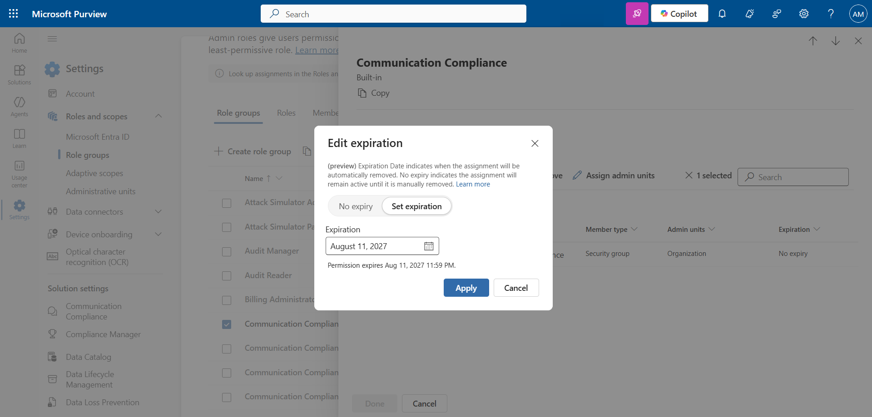Open the Name column sort dropdown

click(279, 178)
